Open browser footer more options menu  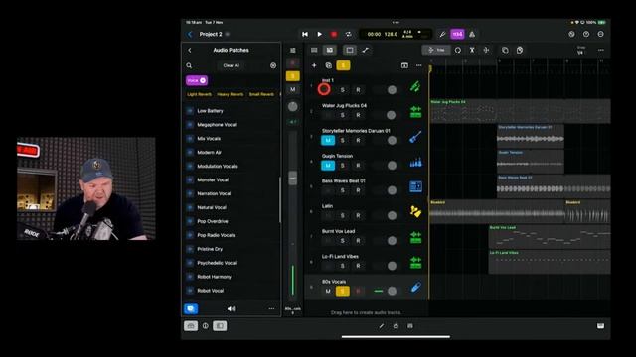(271, 308)
